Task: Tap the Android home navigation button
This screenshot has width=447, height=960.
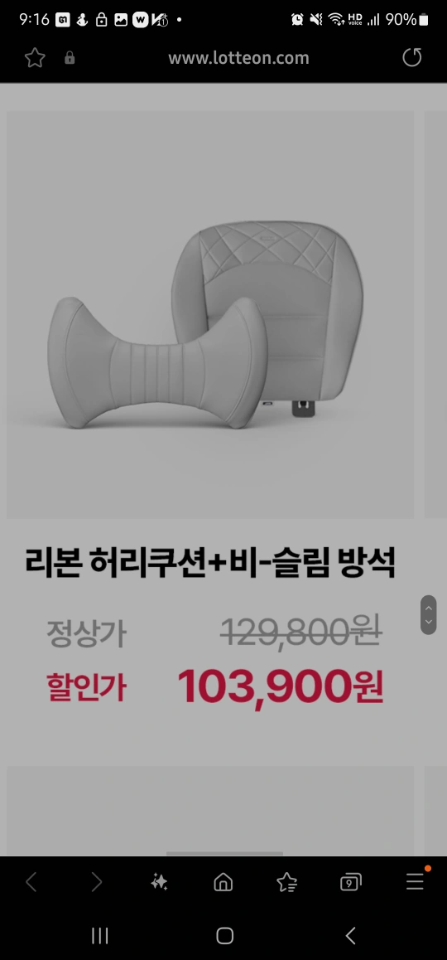Action: pyautogui.click(x=225, y=935)
